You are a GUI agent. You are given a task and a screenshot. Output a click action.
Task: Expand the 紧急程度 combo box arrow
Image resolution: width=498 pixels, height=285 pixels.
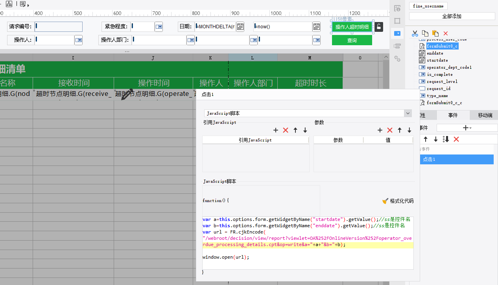point(159,27)
